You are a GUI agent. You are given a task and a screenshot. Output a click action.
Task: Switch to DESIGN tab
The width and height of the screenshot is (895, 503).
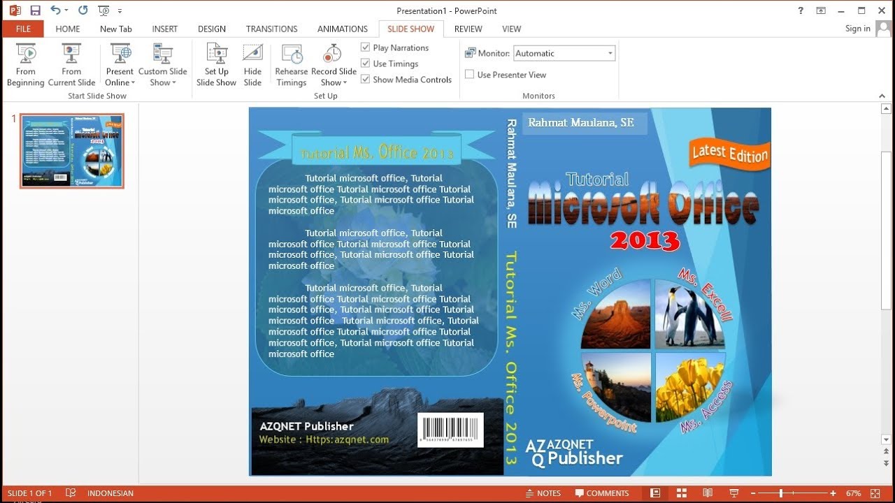pyautogui.click(x=212, y=29)
